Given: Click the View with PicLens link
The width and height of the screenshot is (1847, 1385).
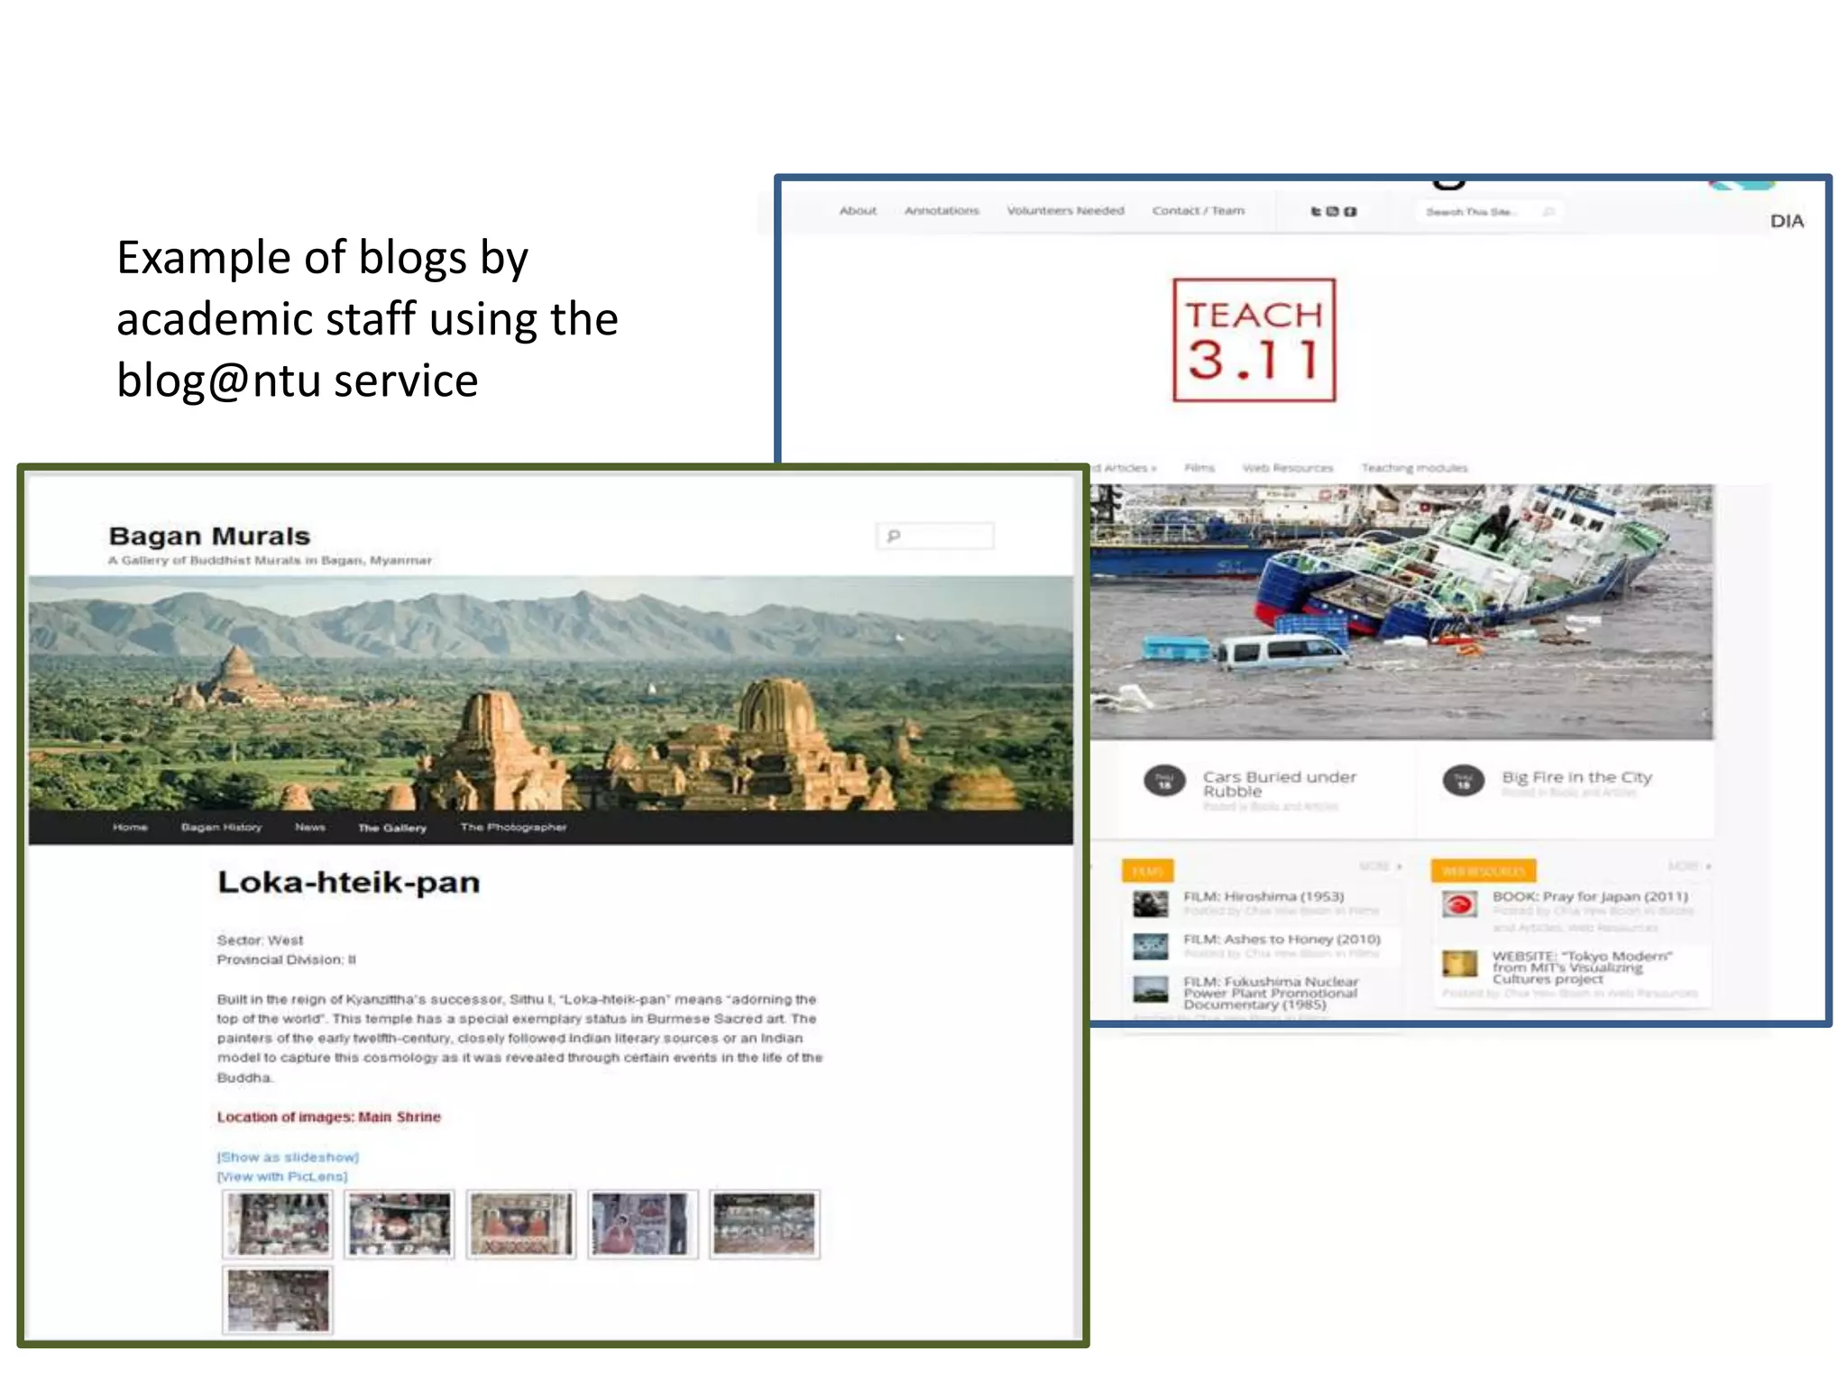Looking at the screenshot, I should coord(281,1177).
